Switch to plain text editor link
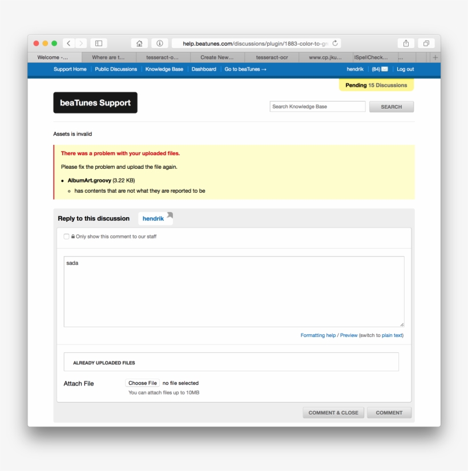This screenshot has height=471, width=468. click(392, 335)
